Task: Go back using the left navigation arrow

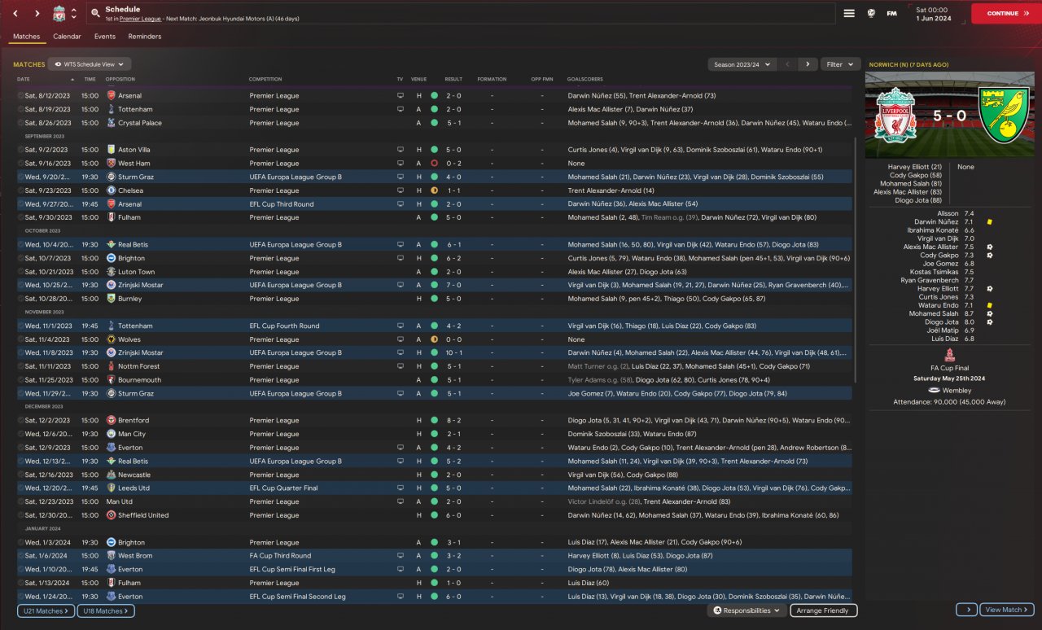Action: pyautogui.click(x=15, y=14)
